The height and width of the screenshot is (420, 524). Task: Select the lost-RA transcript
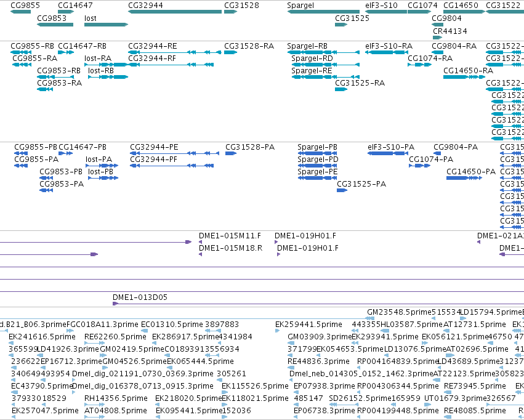click(x=107, y=65)
